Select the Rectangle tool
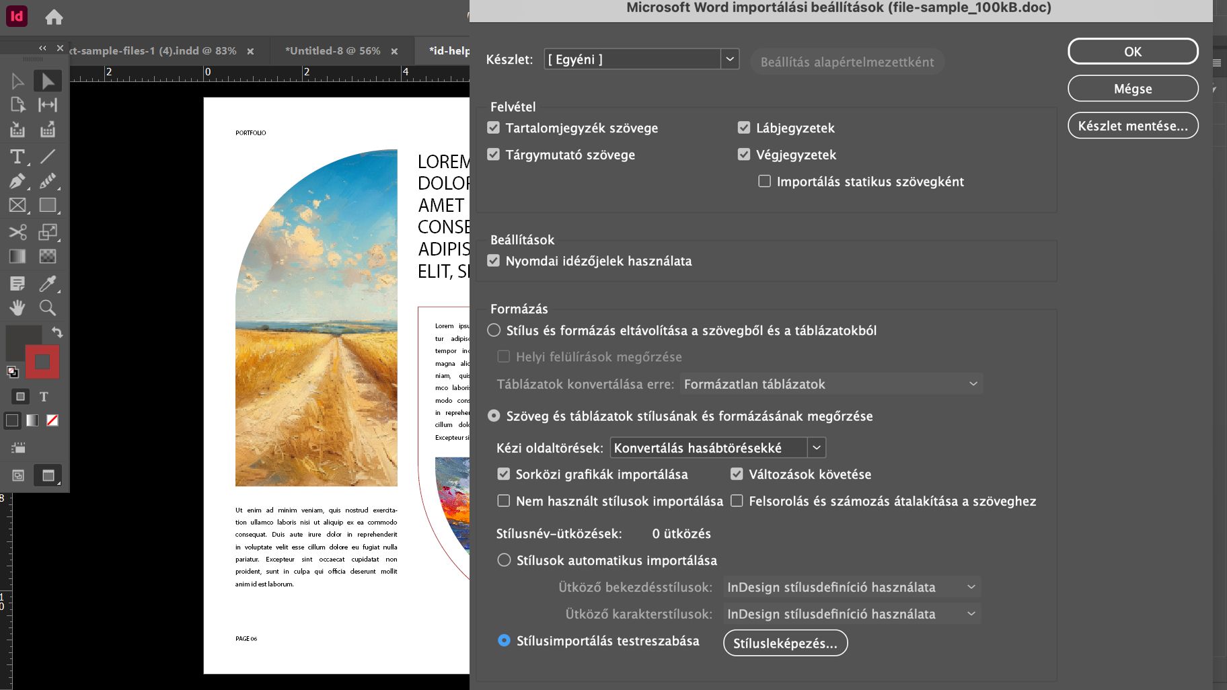The height and width of the screenshot is (690, 1227). pyautogui.click(x=48, y=205)
